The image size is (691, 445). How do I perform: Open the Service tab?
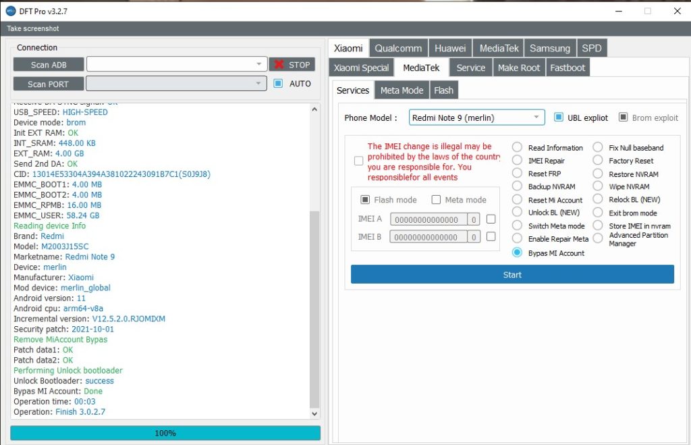(470, 68)
